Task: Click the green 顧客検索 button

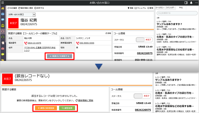Action: (67, 108)
